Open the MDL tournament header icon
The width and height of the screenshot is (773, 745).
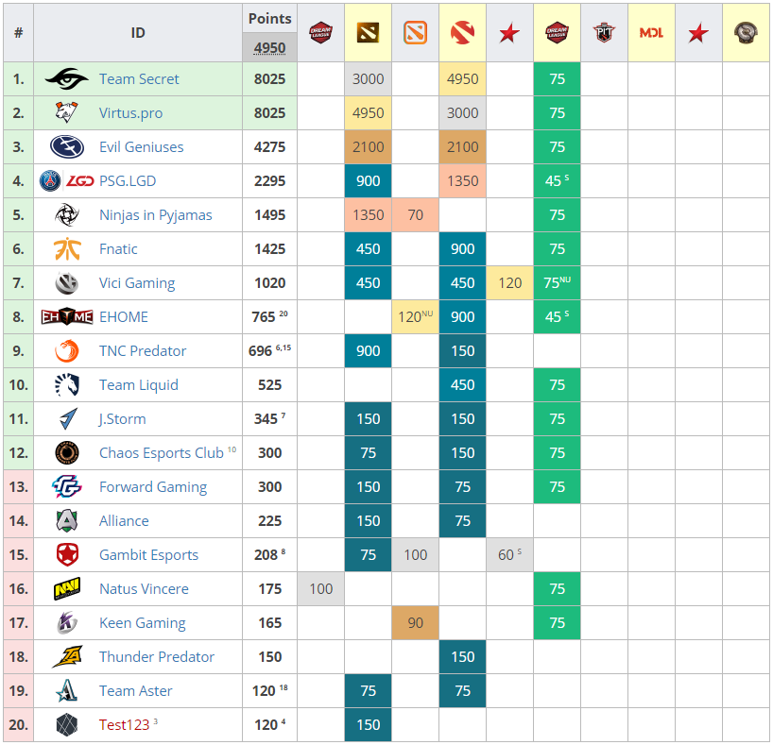(651, 32)
